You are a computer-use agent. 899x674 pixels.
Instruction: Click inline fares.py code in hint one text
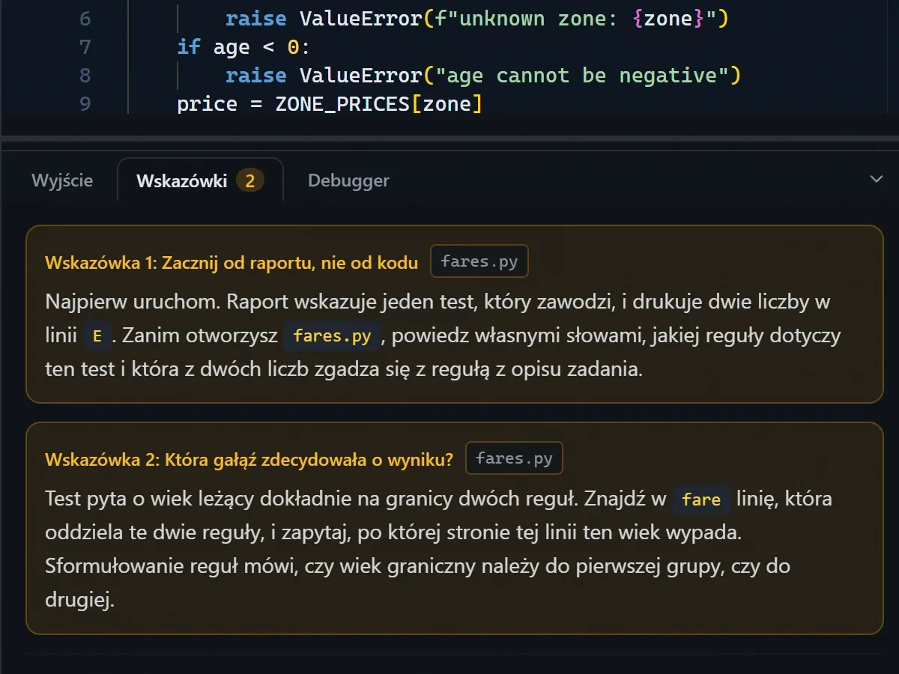(x=333, y=336)
